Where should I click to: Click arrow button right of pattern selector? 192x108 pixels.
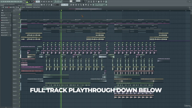pyautogui.click(x=69, y=5)
